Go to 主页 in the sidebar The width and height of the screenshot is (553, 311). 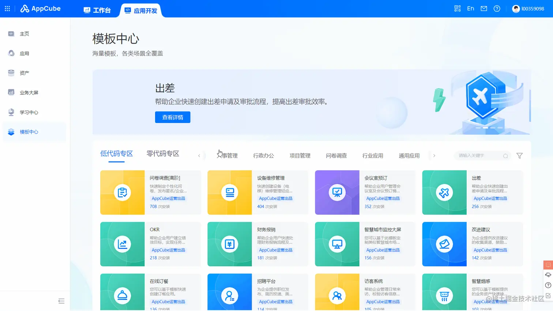pyautogui.click(x=35, y=34)
